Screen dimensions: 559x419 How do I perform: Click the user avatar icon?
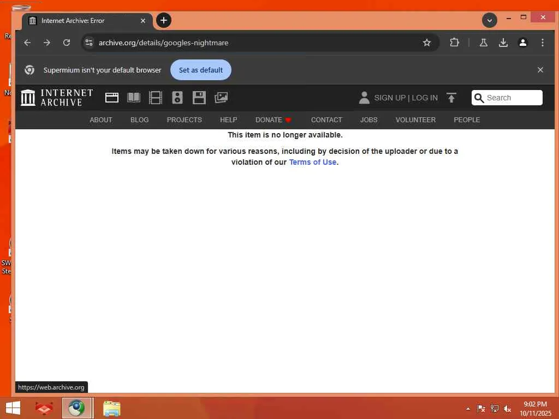364,98
